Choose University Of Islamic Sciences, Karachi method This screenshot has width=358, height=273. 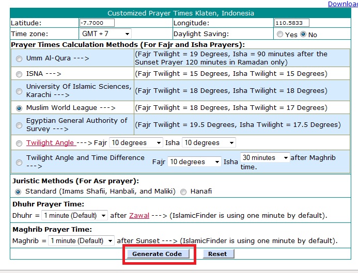[19, 91]
